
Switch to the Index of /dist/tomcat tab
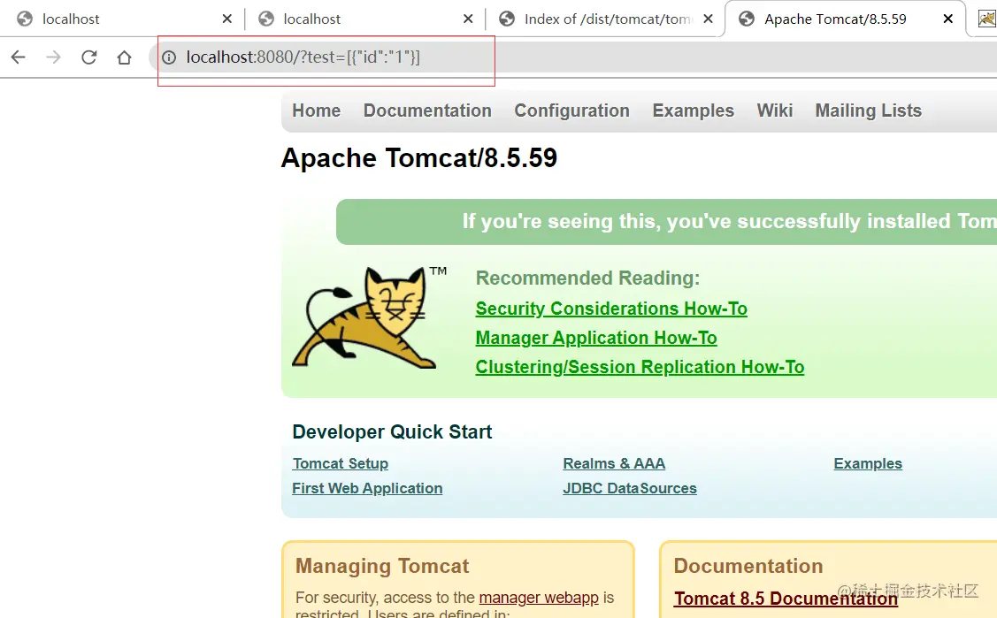tap(602, 19)
